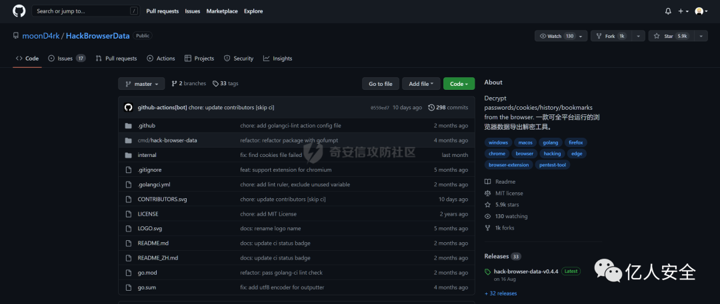Open the .gitignore file
Screen dimensions: 720x304
pyautogui.click(x=149, y=170)
